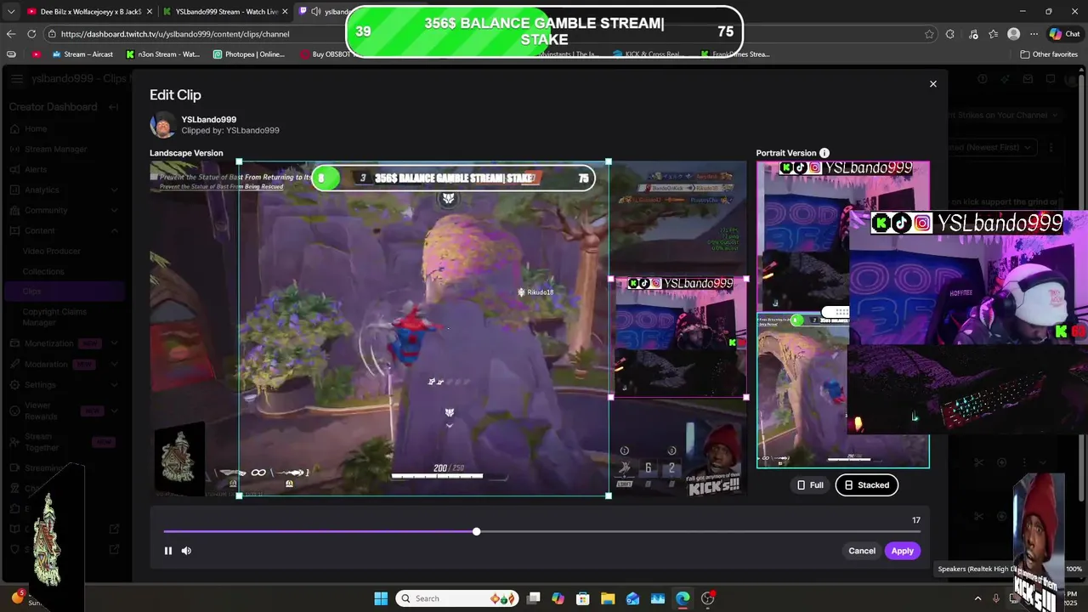Grab the bottom-left crop handle of landscape frame
The width and height of the screenshot is (1088, 612).
pyautogui.click(x=239, y=496)
